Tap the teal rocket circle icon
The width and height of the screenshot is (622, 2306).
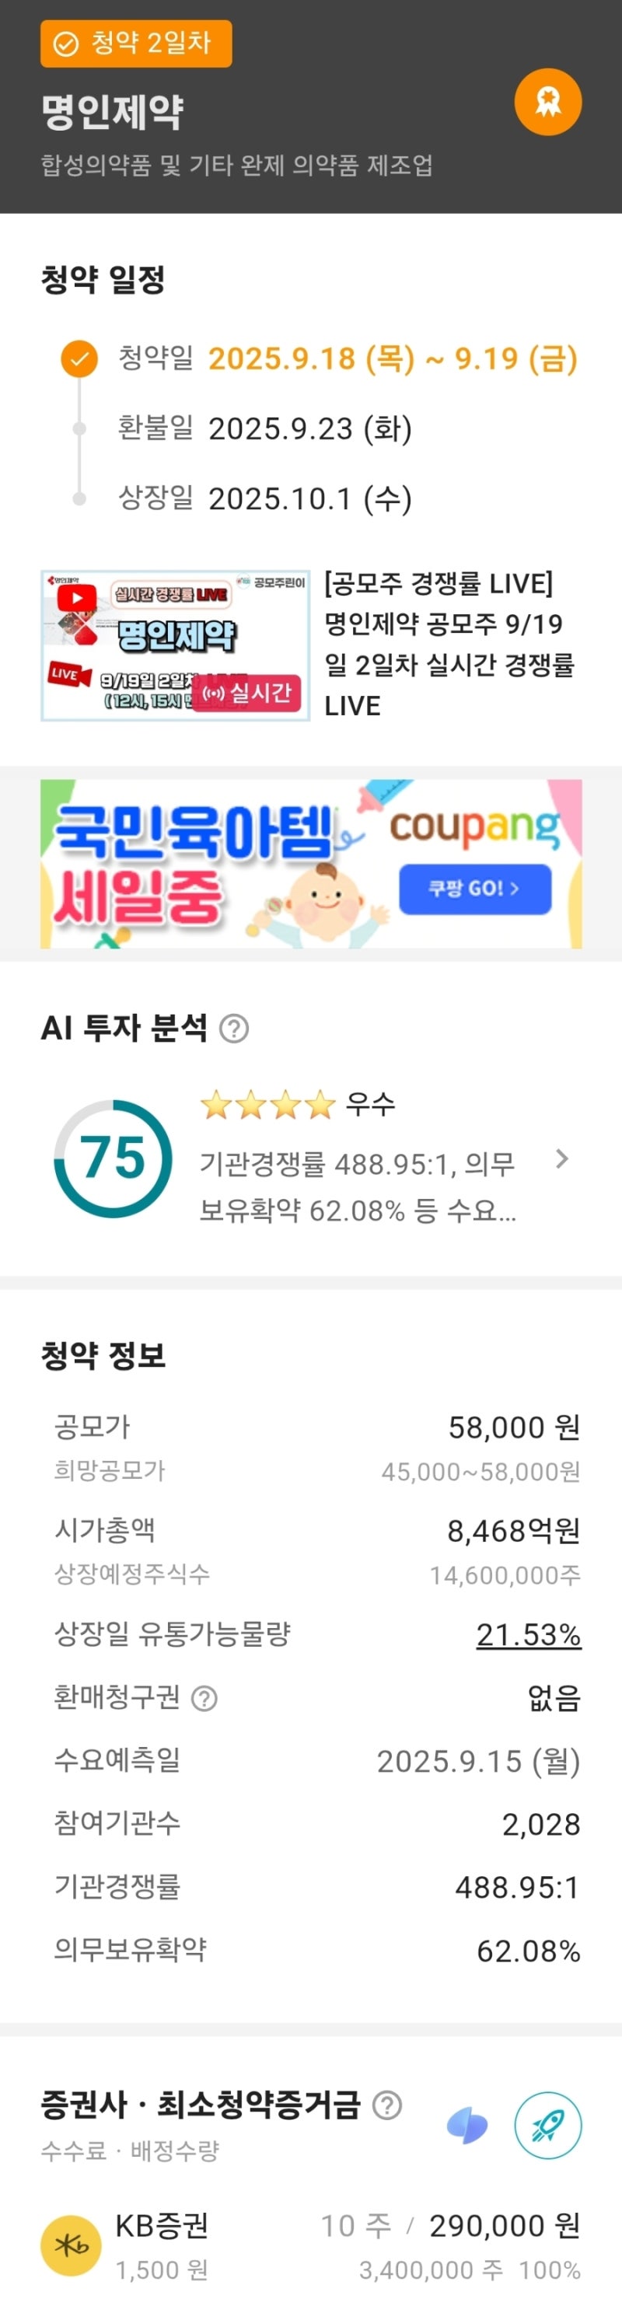(547, 2125)
